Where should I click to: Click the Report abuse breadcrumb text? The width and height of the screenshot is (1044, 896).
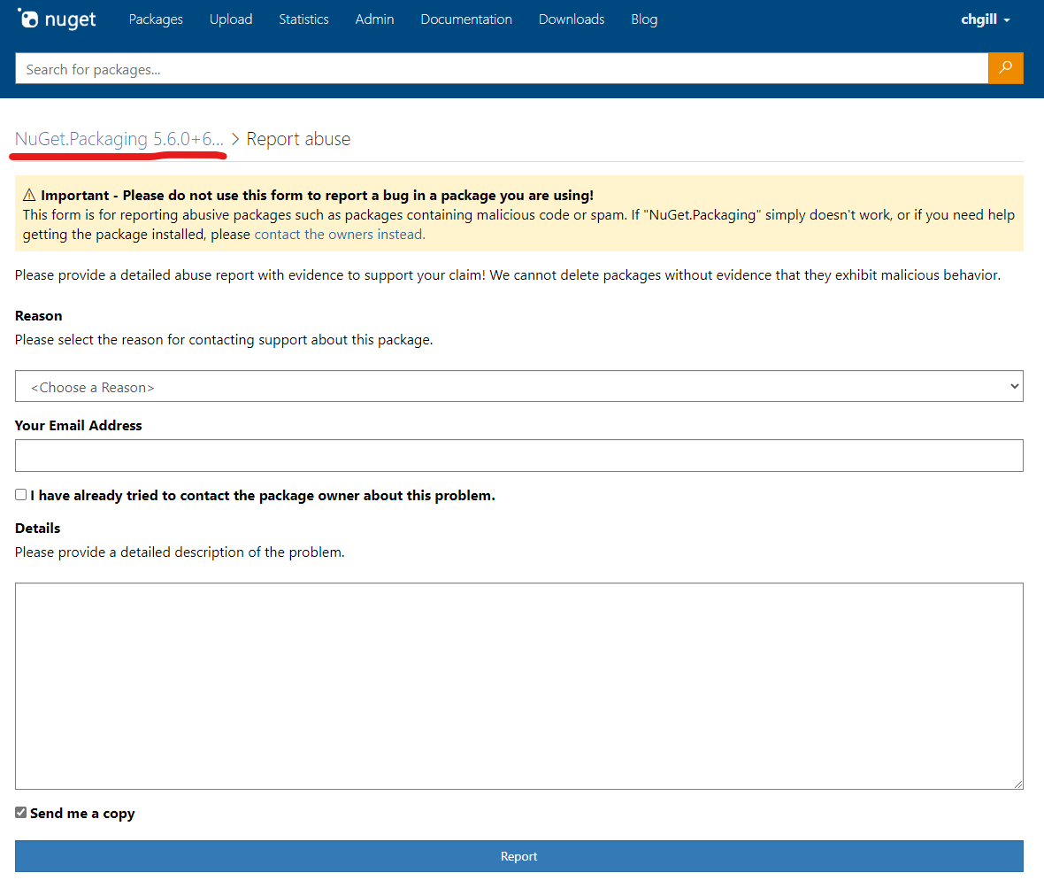click(x=298, y=139)
